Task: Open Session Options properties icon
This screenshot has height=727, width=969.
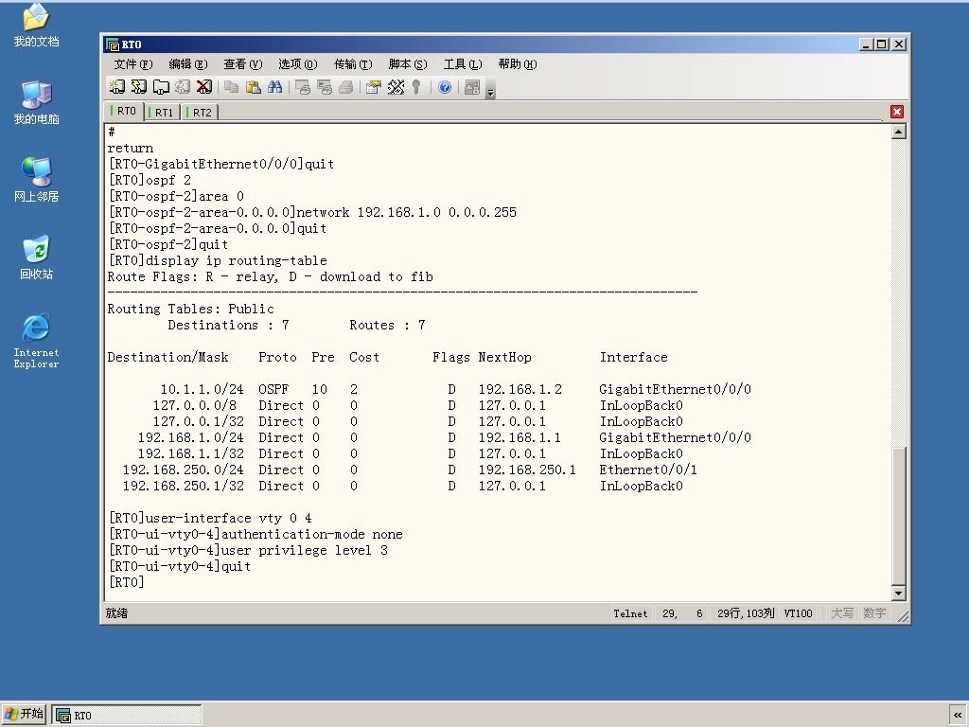Action: 373,87
